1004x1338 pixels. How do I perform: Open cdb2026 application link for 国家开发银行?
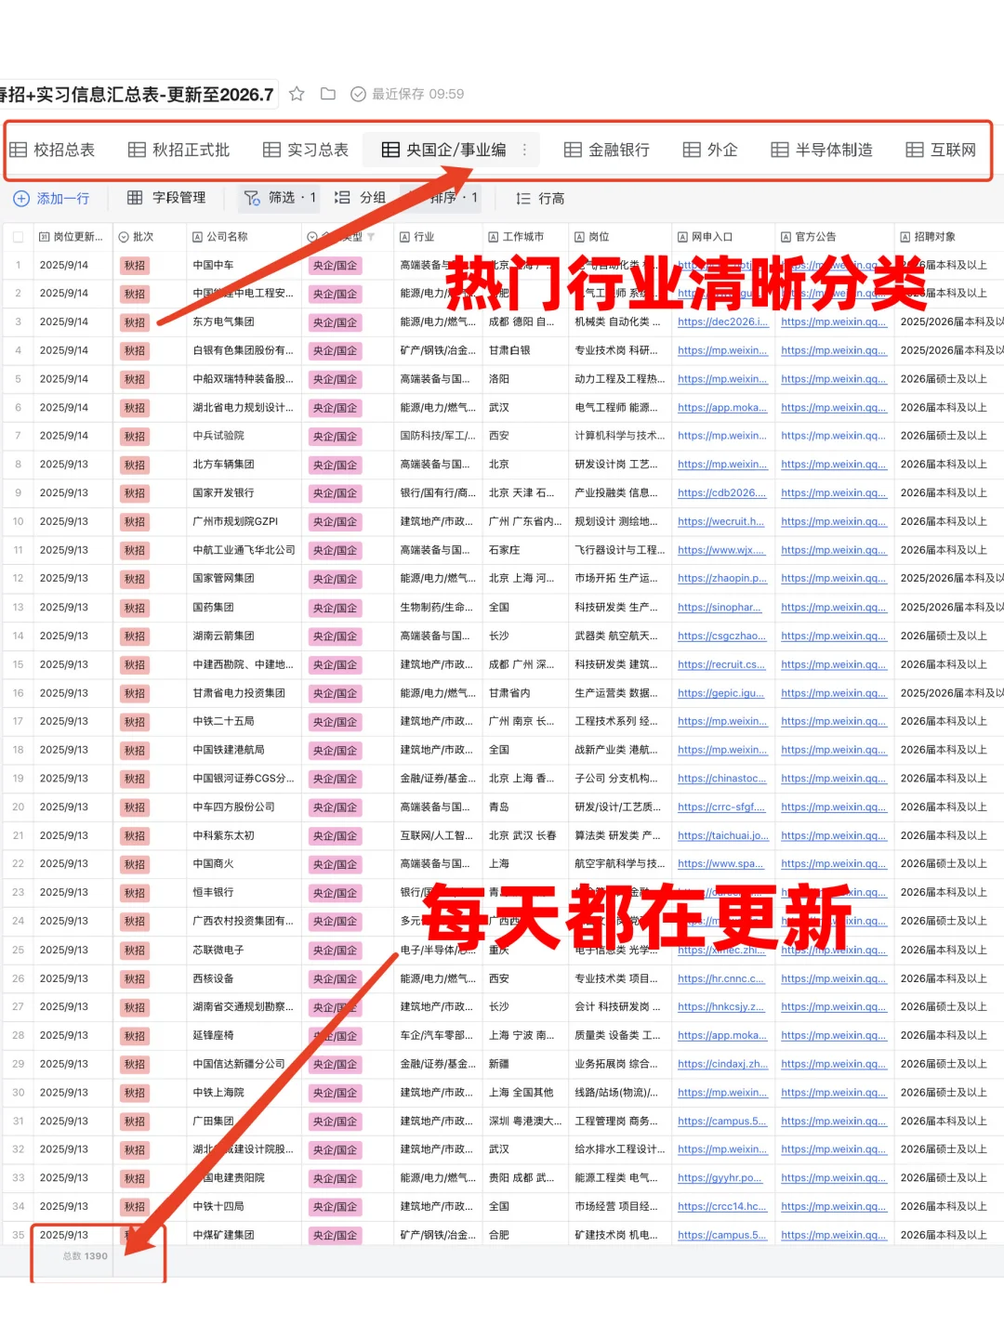(x=723, y=493)
